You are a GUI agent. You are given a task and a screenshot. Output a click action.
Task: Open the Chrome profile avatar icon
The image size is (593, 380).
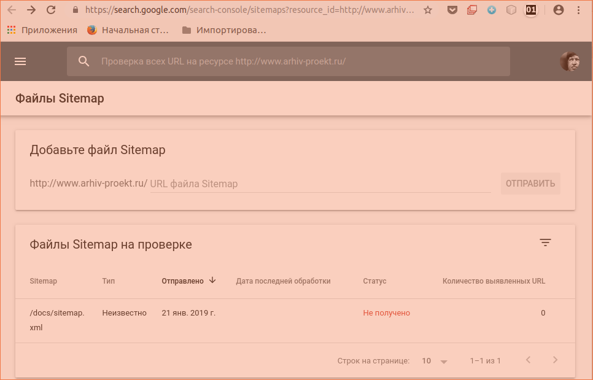558,10
